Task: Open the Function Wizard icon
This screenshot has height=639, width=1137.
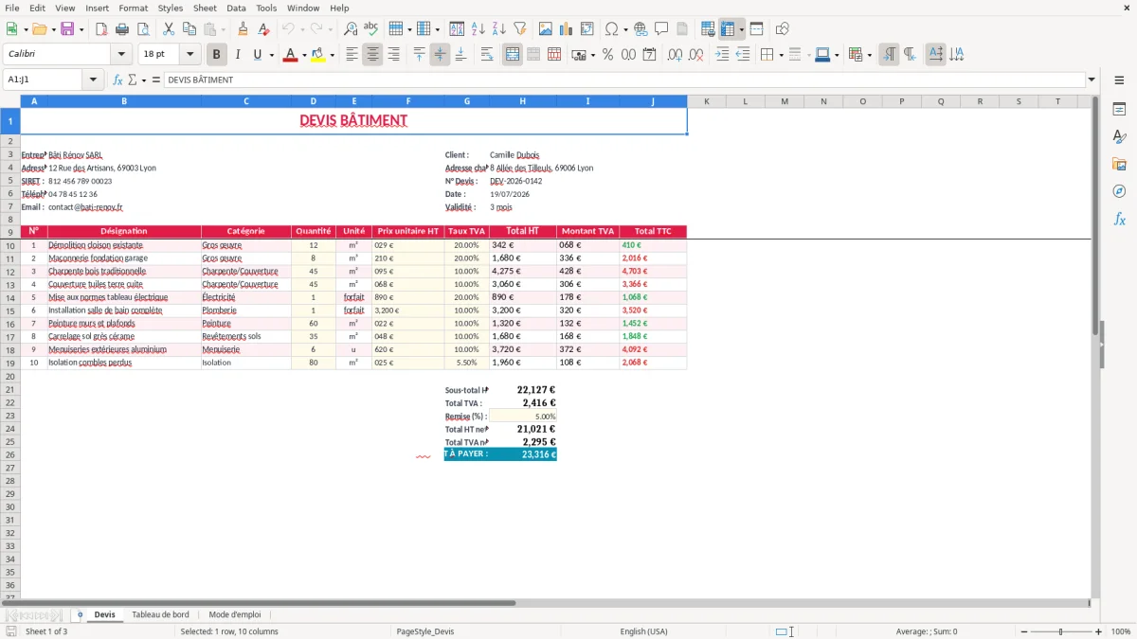Action: pyautogui.click(x=117, y=80)
